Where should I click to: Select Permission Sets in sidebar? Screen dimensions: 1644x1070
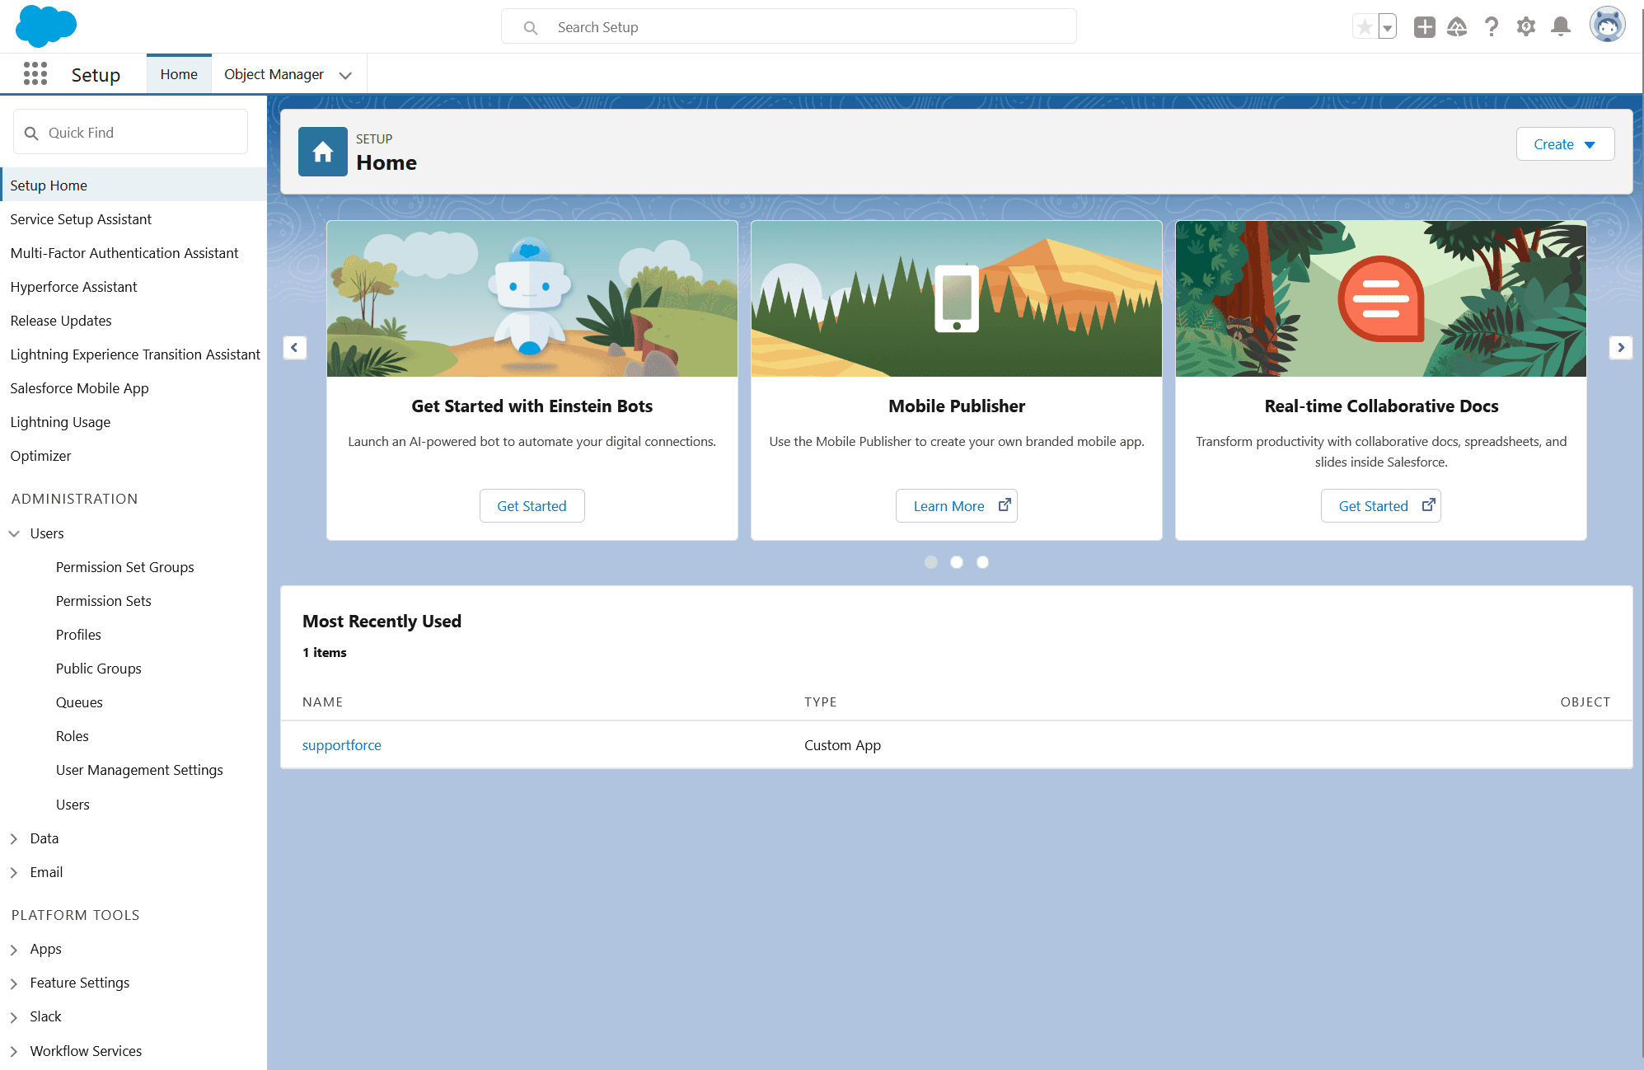[104, 601]
